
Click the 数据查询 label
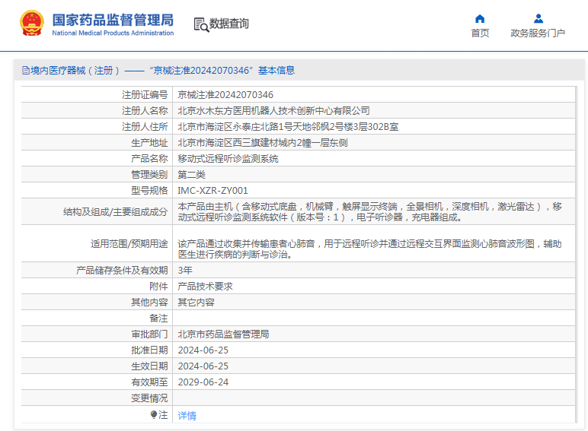pyautogui.click(x=228, y=24)
